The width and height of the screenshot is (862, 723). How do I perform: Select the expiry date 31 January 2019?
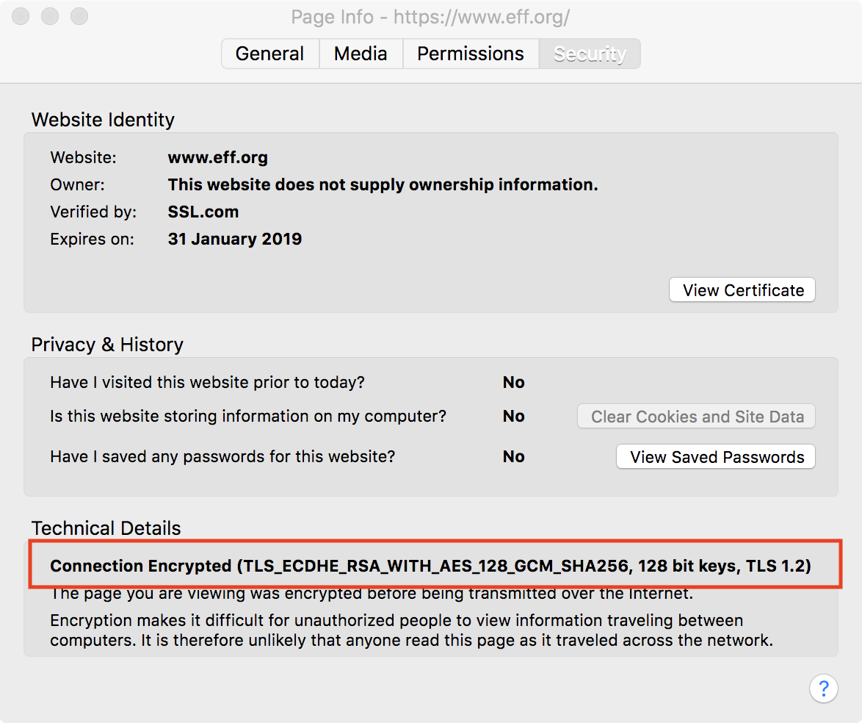(235, 239)
